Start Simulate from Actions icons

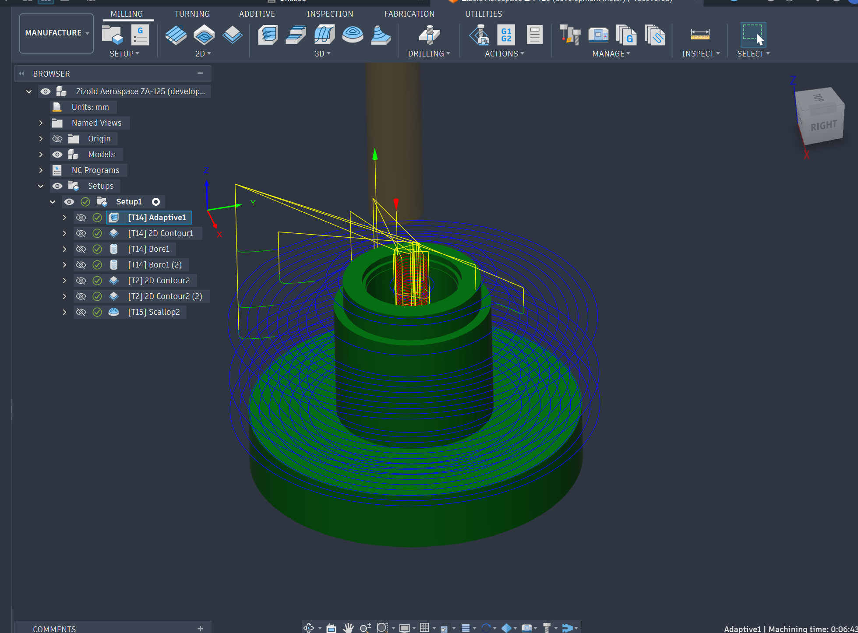[479, 35]
